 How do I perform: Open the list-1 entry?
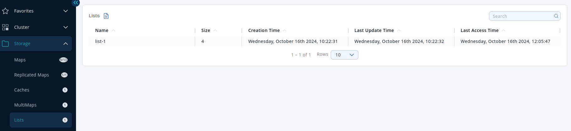coord(101,41)
